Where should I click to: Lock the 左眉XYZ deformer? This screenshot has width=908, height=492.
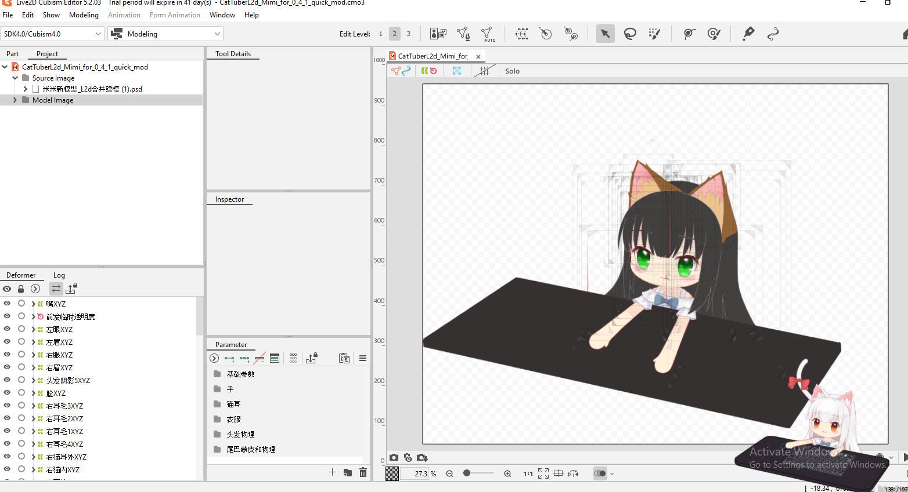21,342
